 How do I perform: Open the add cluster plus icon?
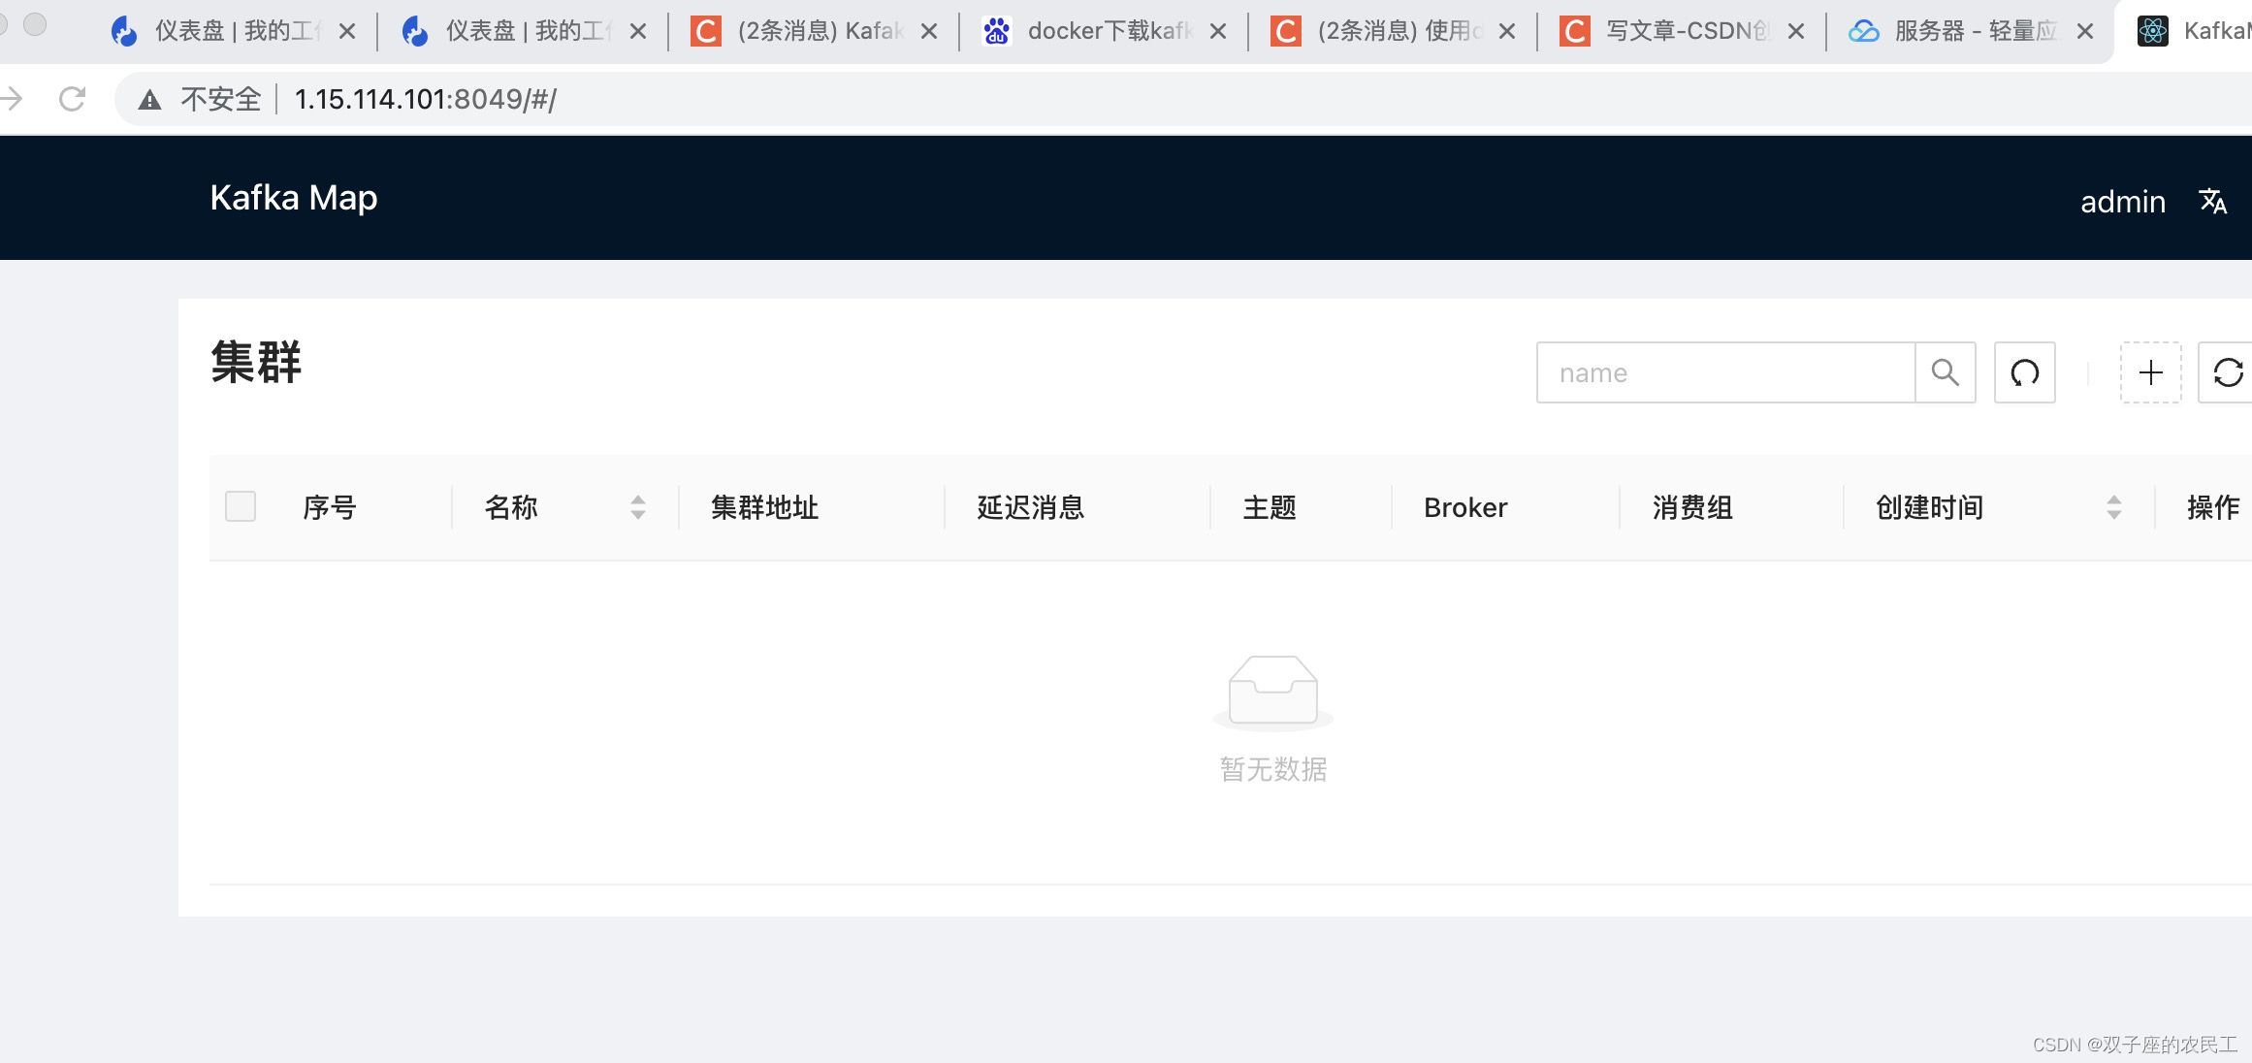[x=2151, y=372]
